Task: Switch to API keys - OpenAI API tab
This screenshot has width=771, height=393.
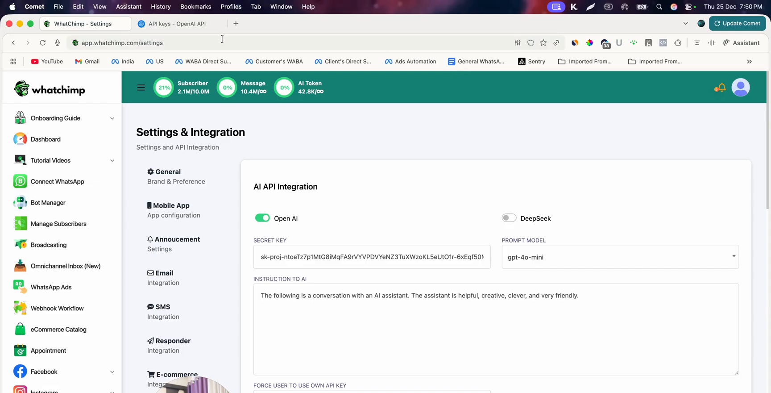Action: coord(177,24)
